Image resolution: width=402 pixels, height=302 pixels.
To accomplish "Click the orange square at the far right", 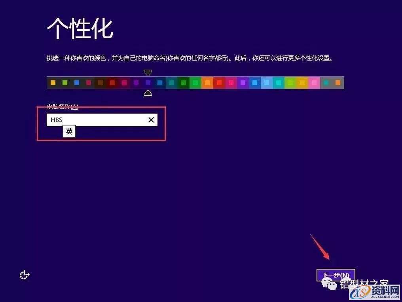I will click(x=338, y=83).
